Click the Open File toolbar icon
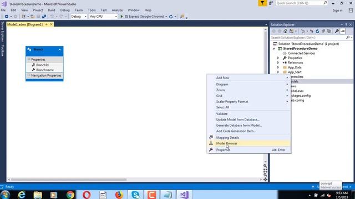The height and width of the screenshot is (199, 355). click(x=33, y=17)
